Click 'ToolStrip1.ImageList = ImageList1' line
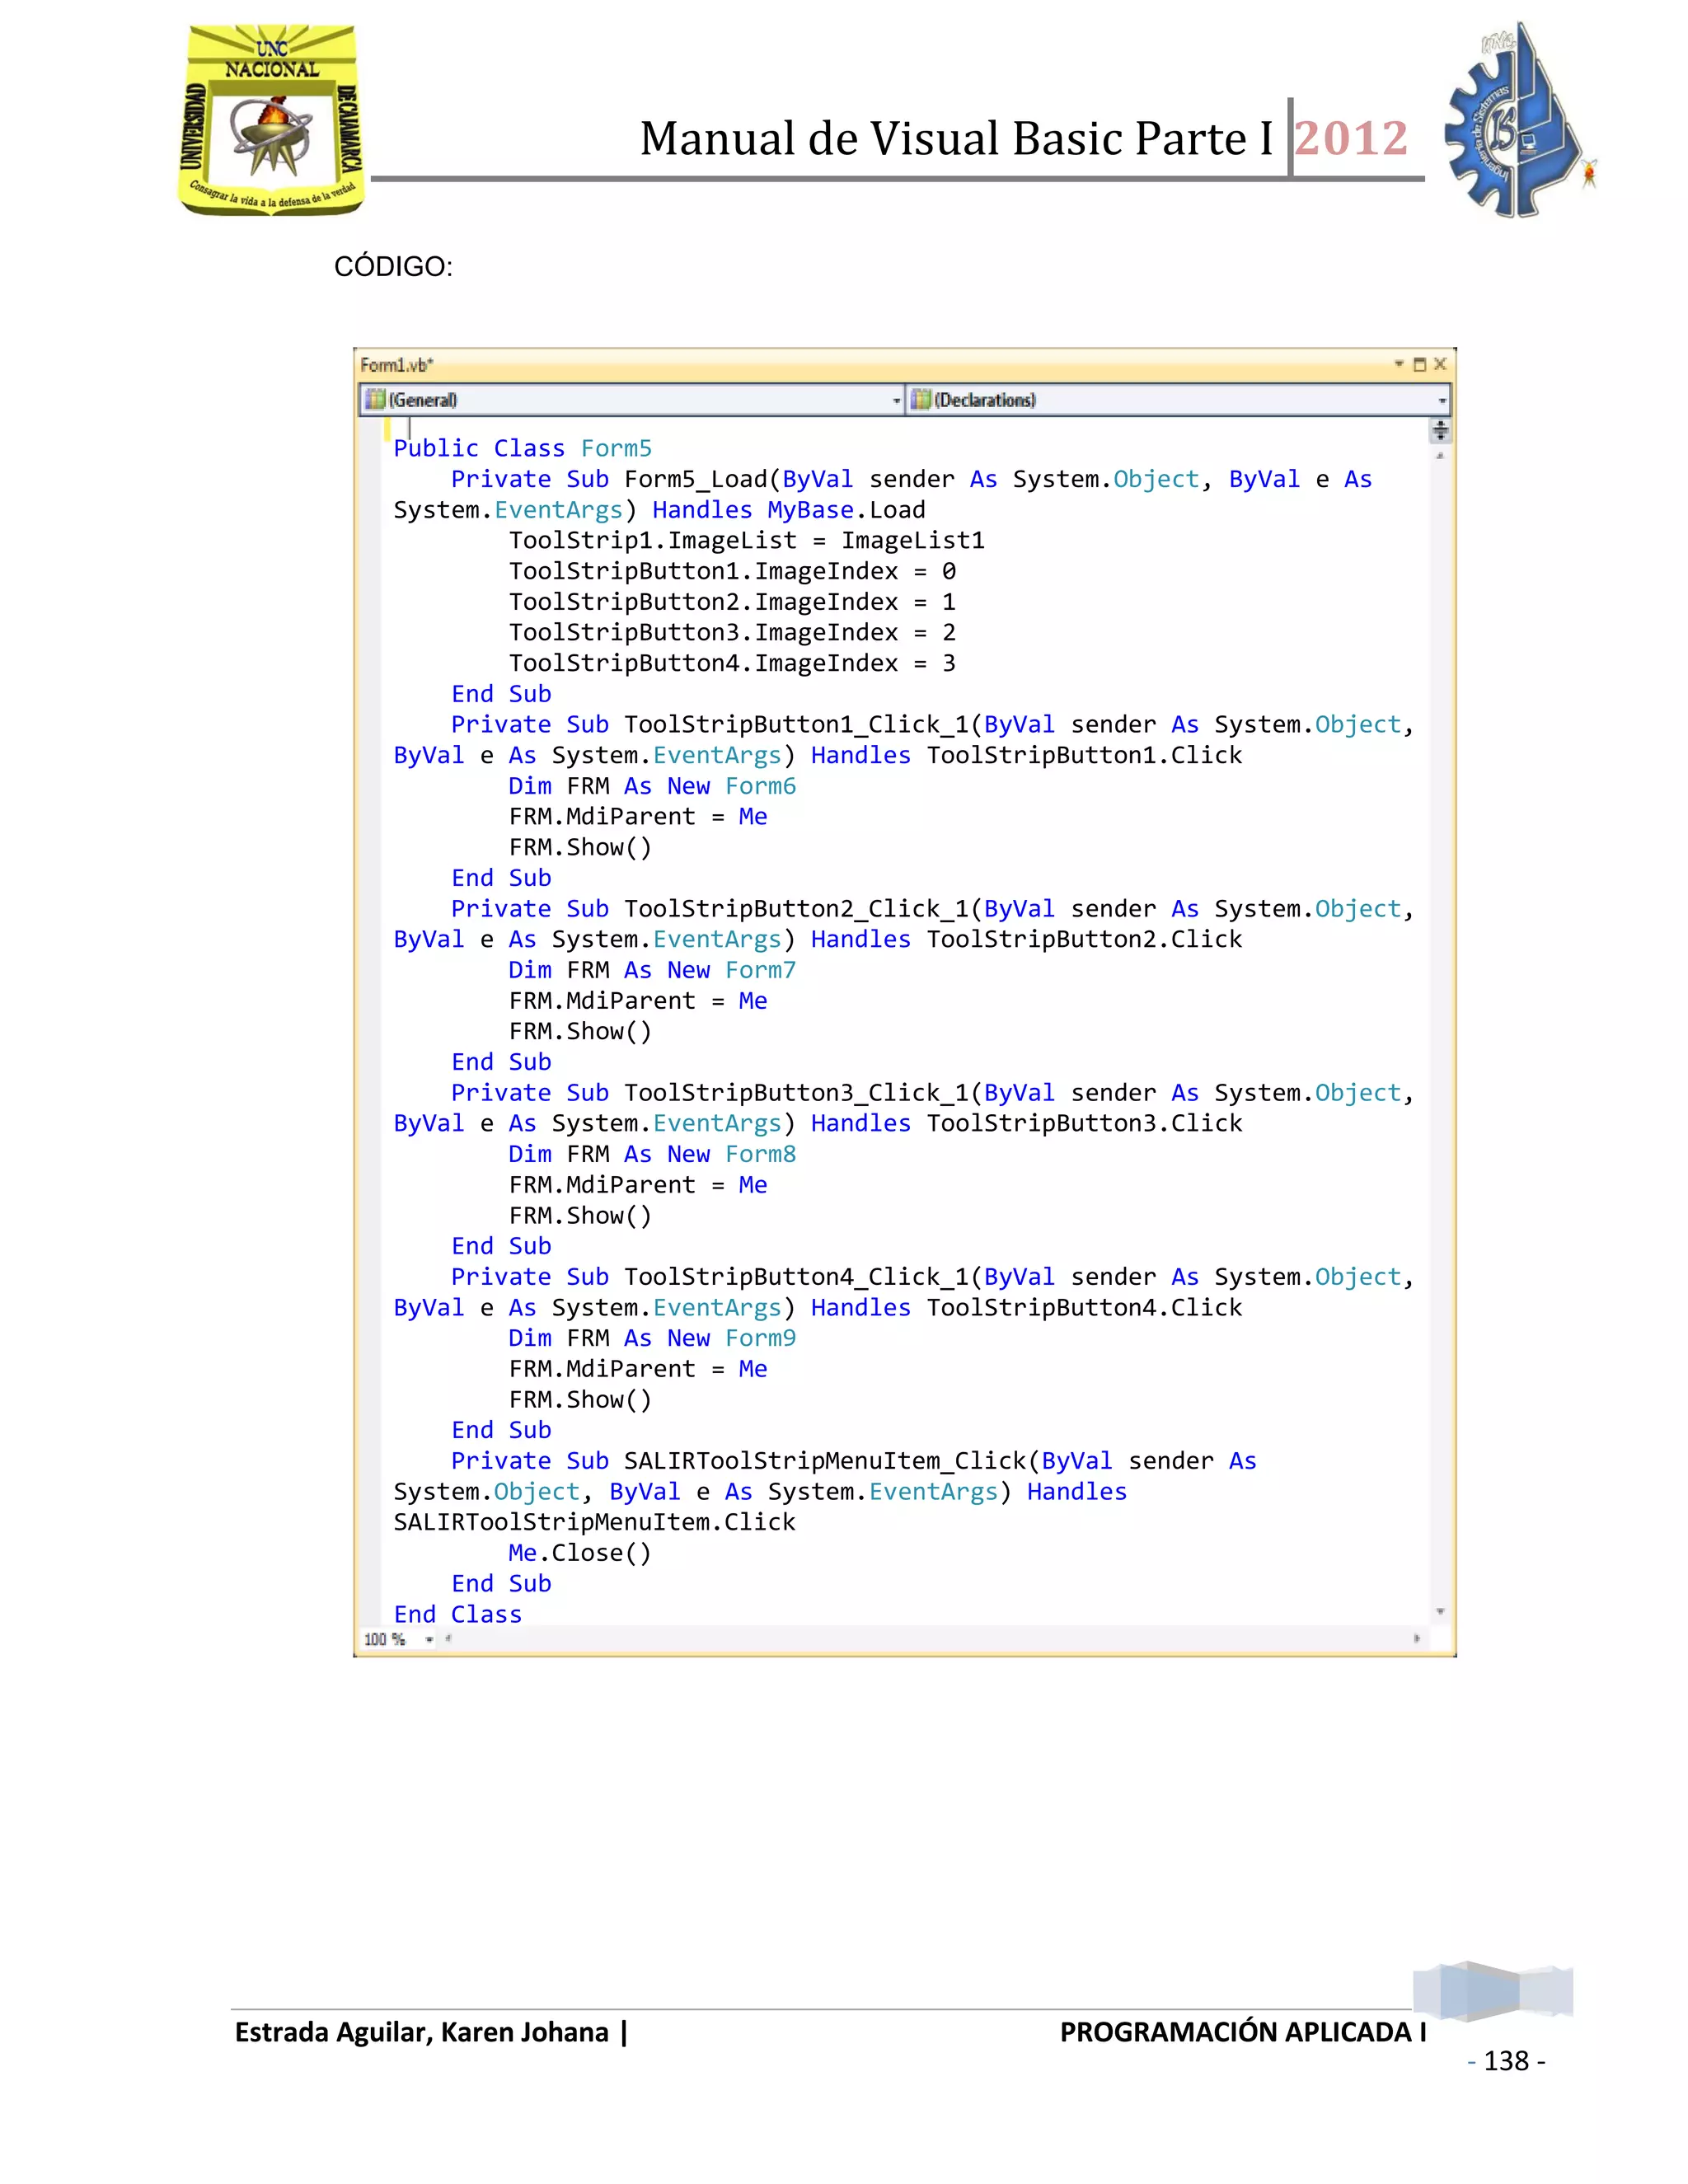 (x=746, y=541)
